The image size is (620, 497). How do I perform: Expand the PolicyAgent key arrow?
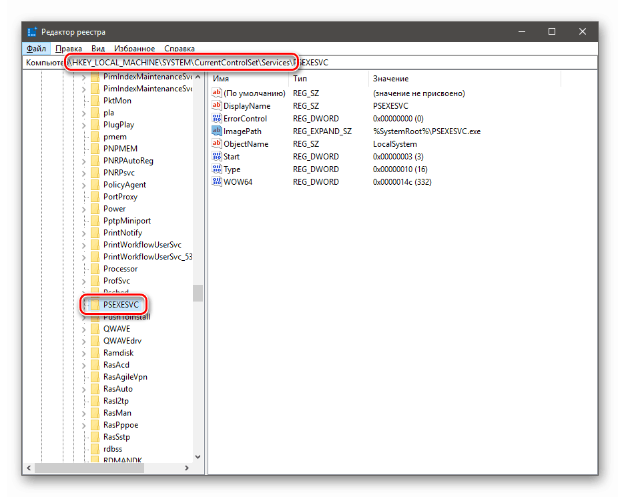(x=84, y=185)
